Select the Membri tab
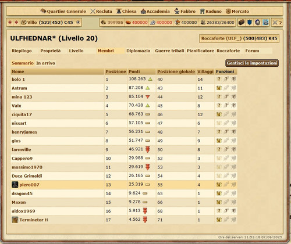The width and height of the screenshot is (291, 244). pos(106,51)
